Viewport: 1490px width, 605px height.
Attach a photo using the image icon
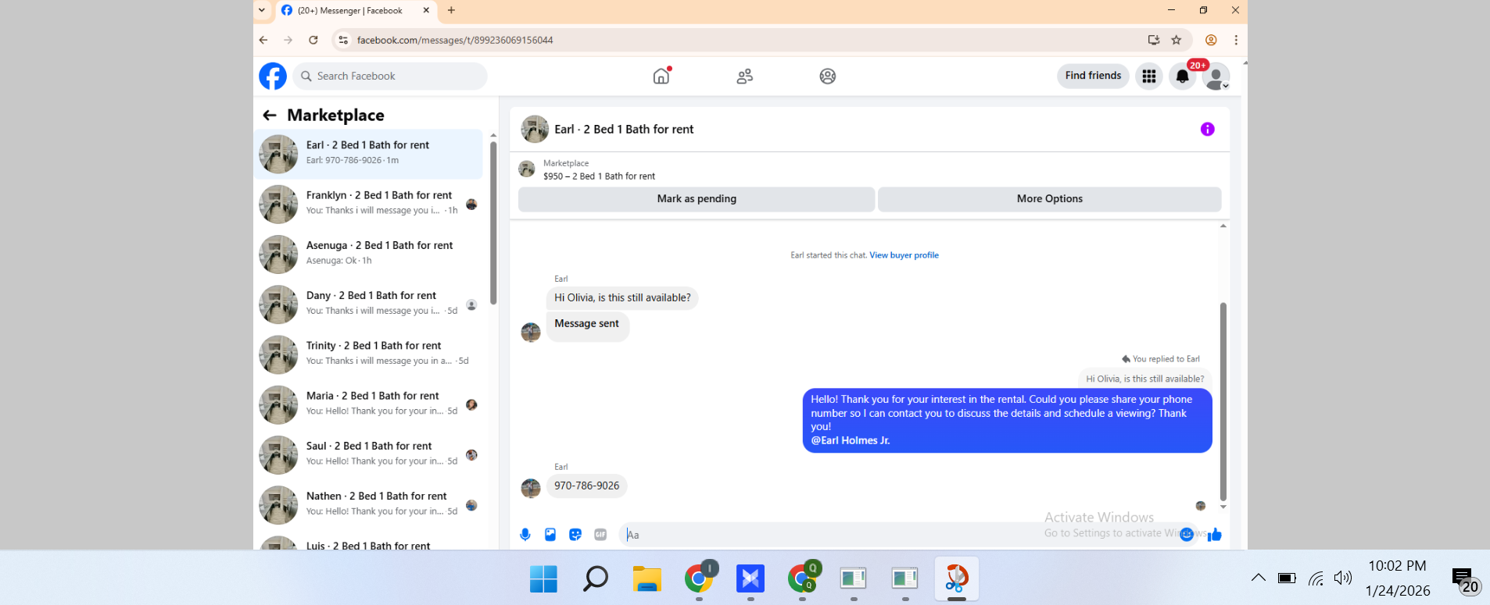click(550, 535)
